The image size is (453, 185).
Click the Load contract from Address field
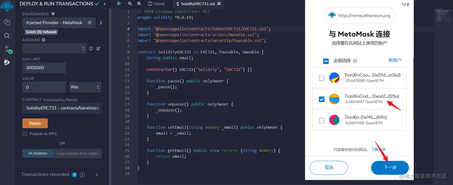pos(77,153)
